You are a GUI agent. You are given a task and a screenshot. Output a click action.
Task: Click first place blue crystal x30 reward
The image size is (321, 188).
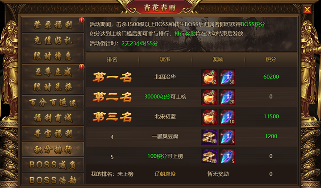click(x=227, y=77)
